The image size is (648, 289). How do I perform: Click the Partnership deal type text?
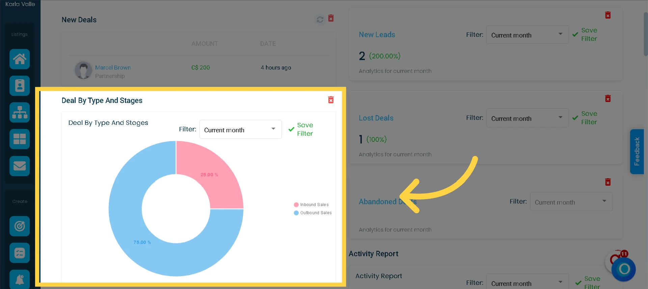[110, 76]
